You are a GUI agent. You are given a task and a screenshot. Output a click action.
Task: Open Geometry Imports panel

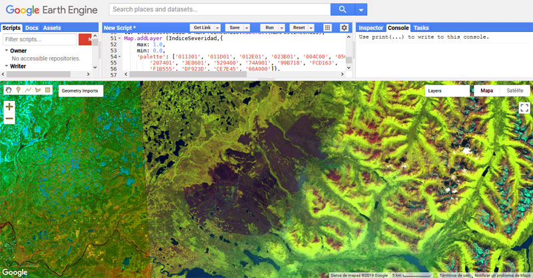click(81, 90)
